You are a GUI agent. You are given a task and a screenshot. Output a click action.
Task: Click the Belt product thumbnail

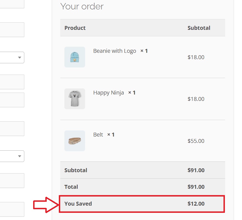point(75,141)
